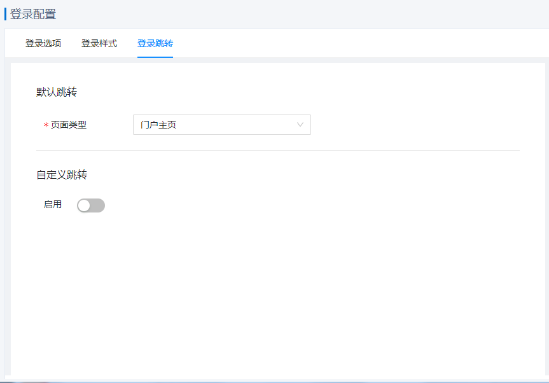Select the active 登录跳转 tab
Viewport: 549px width, 383px height.
point(155,44)
